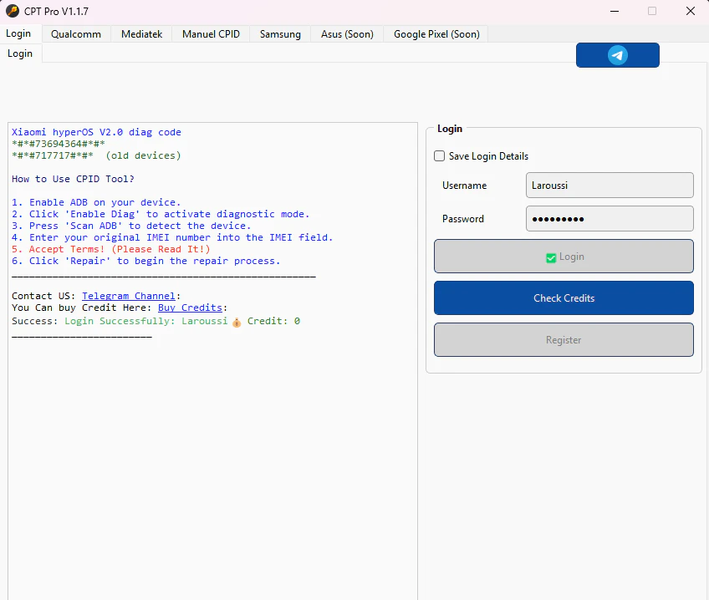Viewport: 709px width, 600px height.
Task: Follow the Buy Credits link
Action: (190, 308)
